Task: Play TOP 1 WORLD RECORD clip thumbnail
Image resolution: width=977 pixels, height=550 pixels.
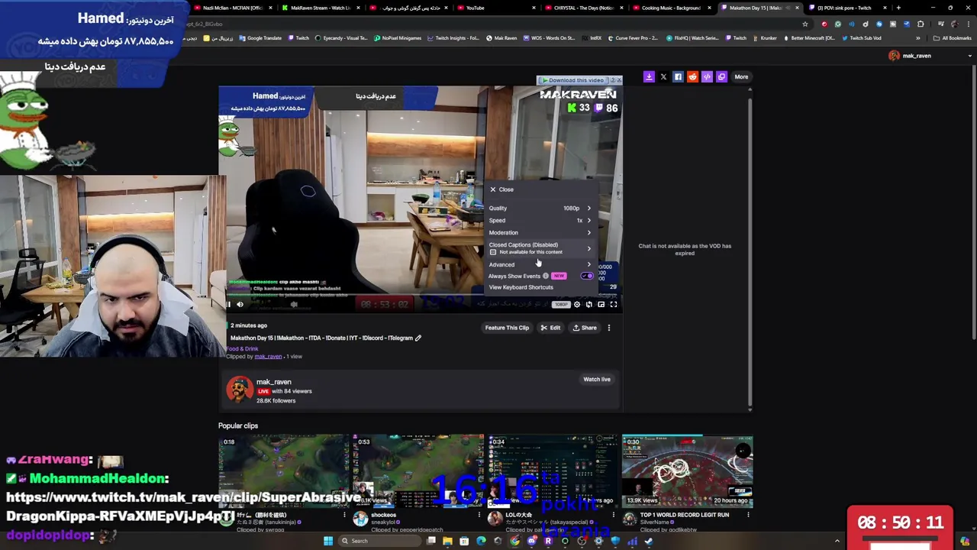Action: point(687,471)
